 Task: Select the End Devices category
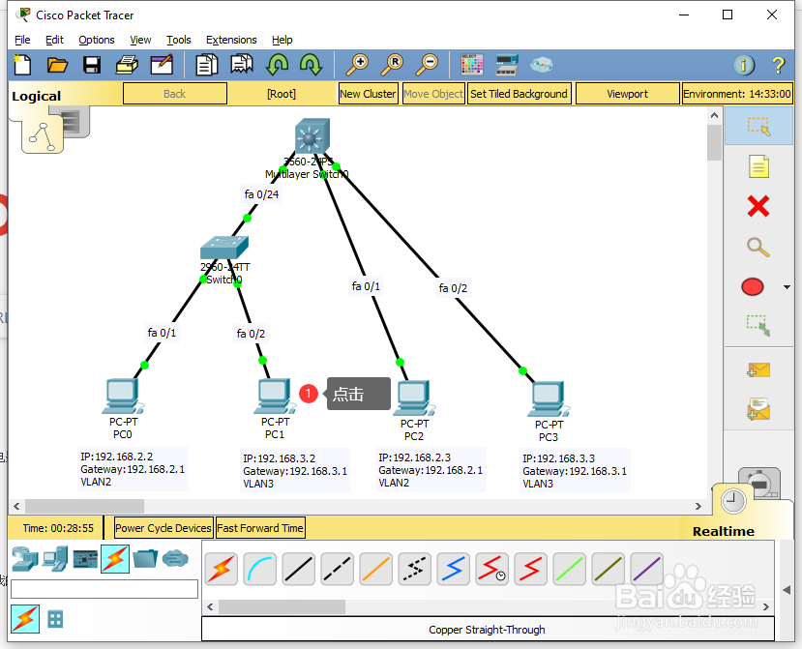point(55,559)
